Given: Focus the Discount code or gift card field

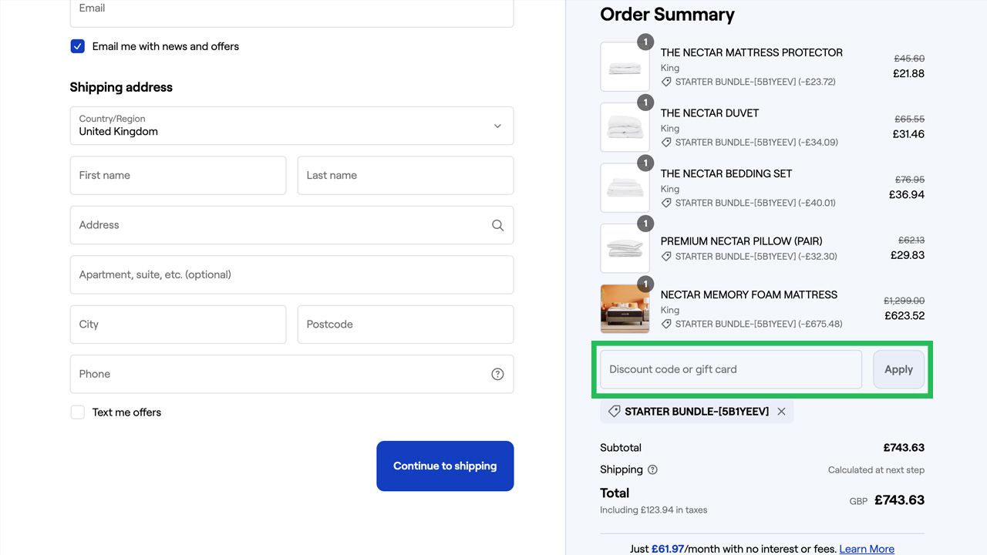Looking at the screenshot, I should (731, 369).
